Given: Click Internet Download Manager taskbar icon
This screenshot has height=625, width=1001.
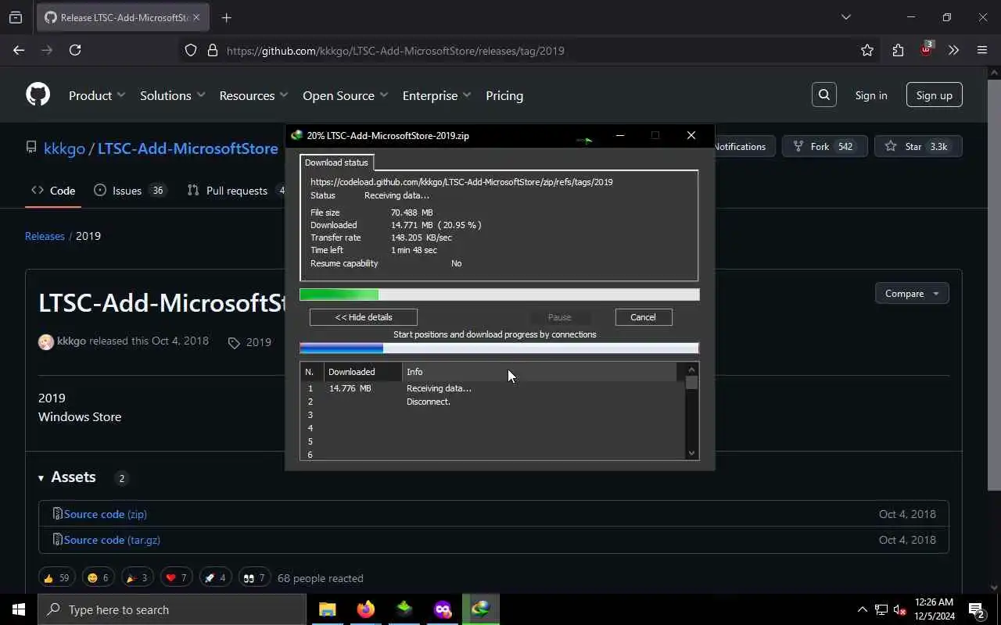Looking at the screenshot, I should tap(481, 609).
